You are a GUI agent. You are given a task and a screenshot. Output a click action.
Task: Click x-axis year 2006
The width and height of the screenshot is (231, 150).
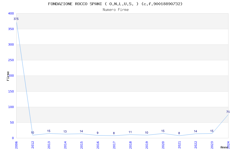coord(16,145)
